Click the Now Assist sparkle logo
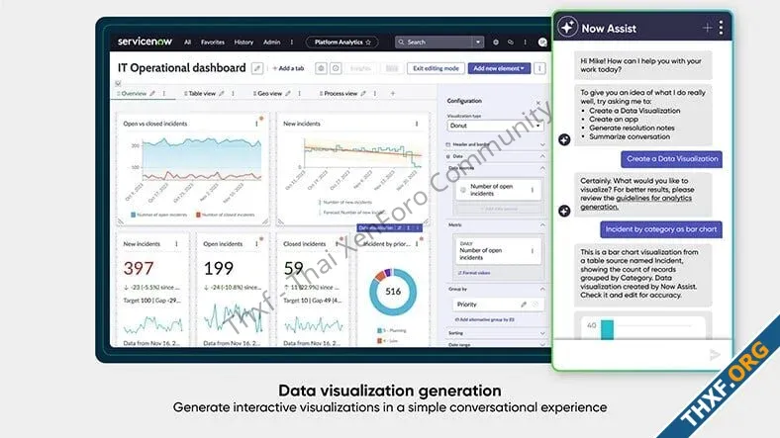 click(567, 28)
